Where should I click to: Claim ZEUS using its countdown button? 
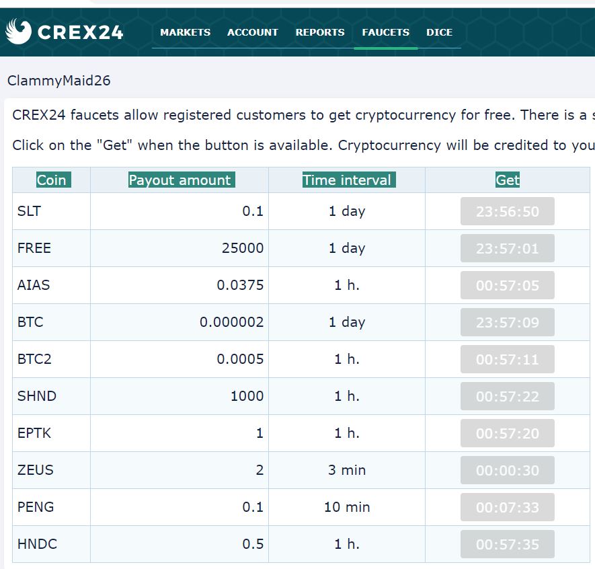508,470
